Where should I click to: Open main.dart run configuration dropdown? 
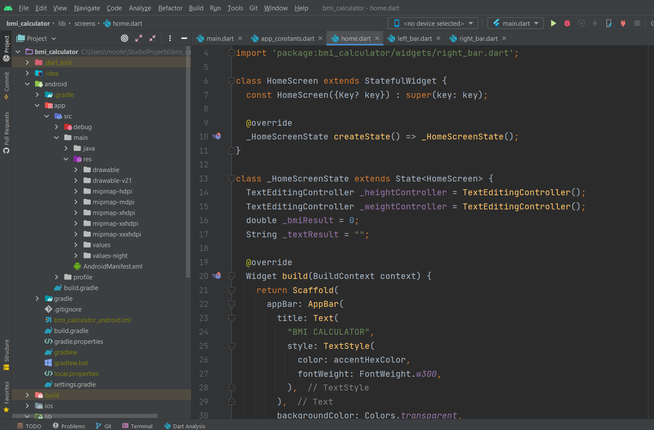pyautogui.click(x=516, y=23)
